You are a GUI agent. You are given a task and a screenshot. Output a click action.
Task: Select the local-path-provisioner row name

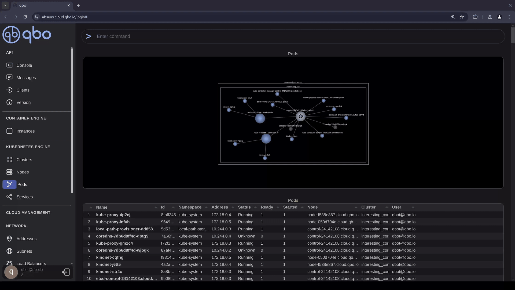pos(126,229)
